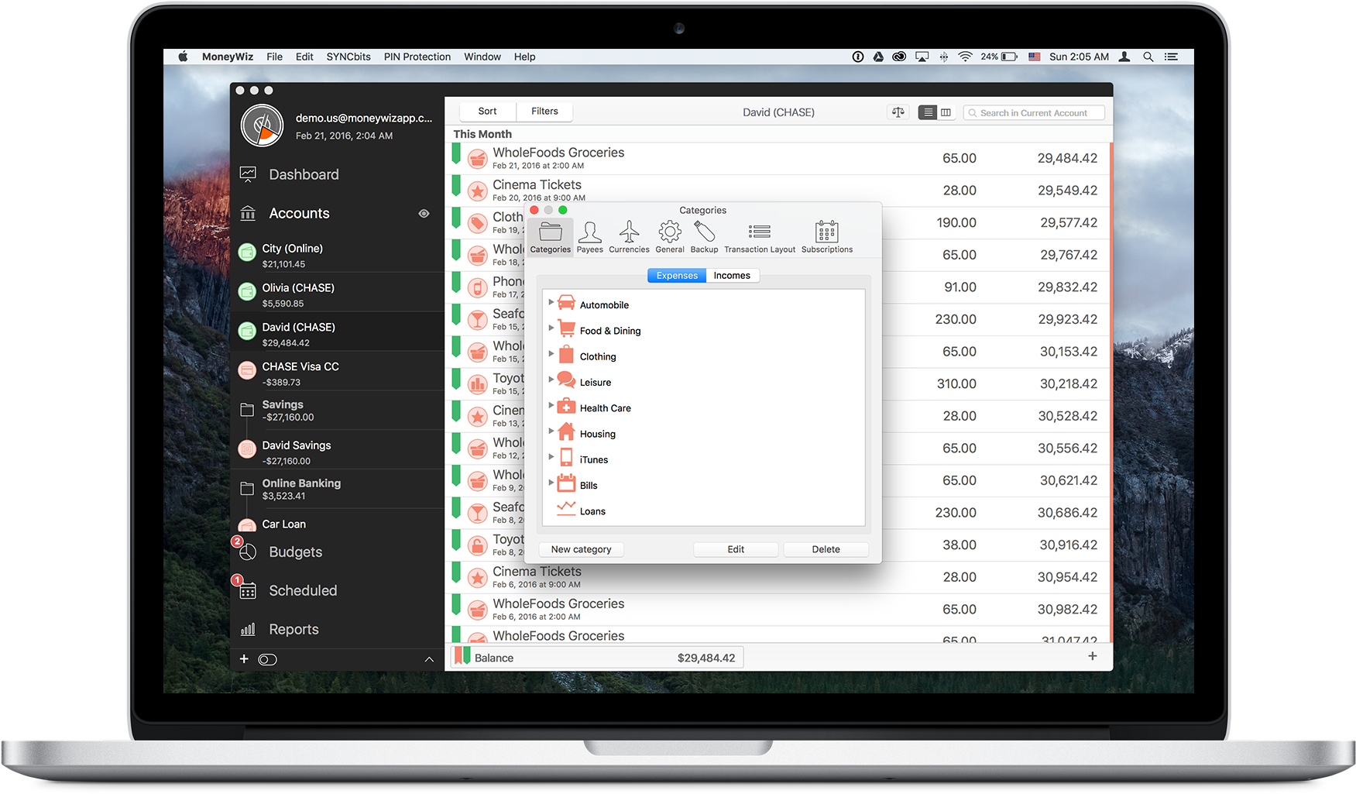Select the City (Online) account
The image size is (1356, 794).
point(338,253)
